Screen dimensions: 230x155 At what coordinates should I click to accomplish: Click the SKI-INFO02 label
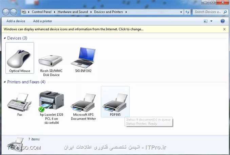83,71
